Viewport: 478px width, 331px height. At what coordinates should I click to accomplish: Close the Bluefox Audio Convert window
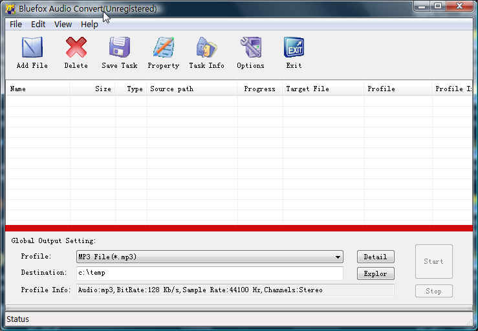click(x=460, y=6)
